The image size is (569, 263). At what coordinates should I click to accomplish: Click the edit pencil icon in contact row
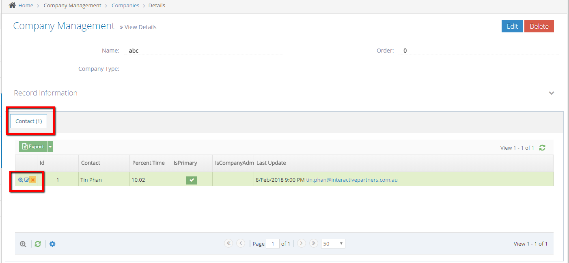pyautogui.click(x=27, y=180)
